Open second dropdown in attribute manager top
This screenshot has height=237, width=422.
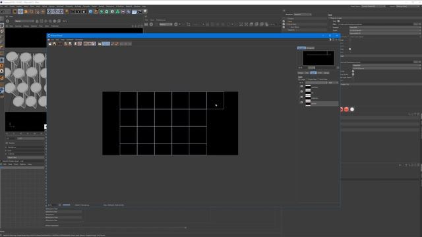(x=385, y=30)
